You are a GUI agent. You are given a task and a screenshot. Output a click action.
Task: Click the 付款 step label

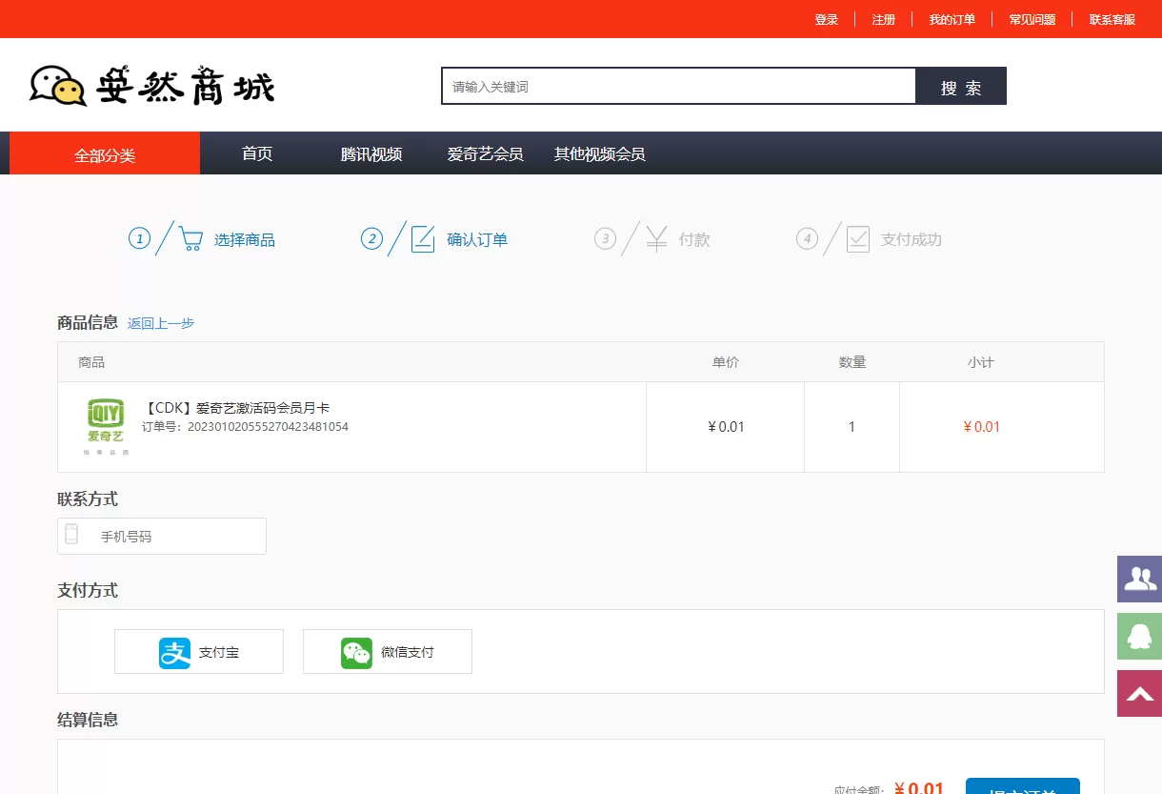pos(694,239)
